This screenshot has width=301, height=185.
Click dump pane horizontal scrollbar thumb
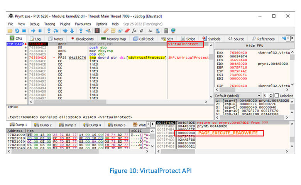point(55,151)
